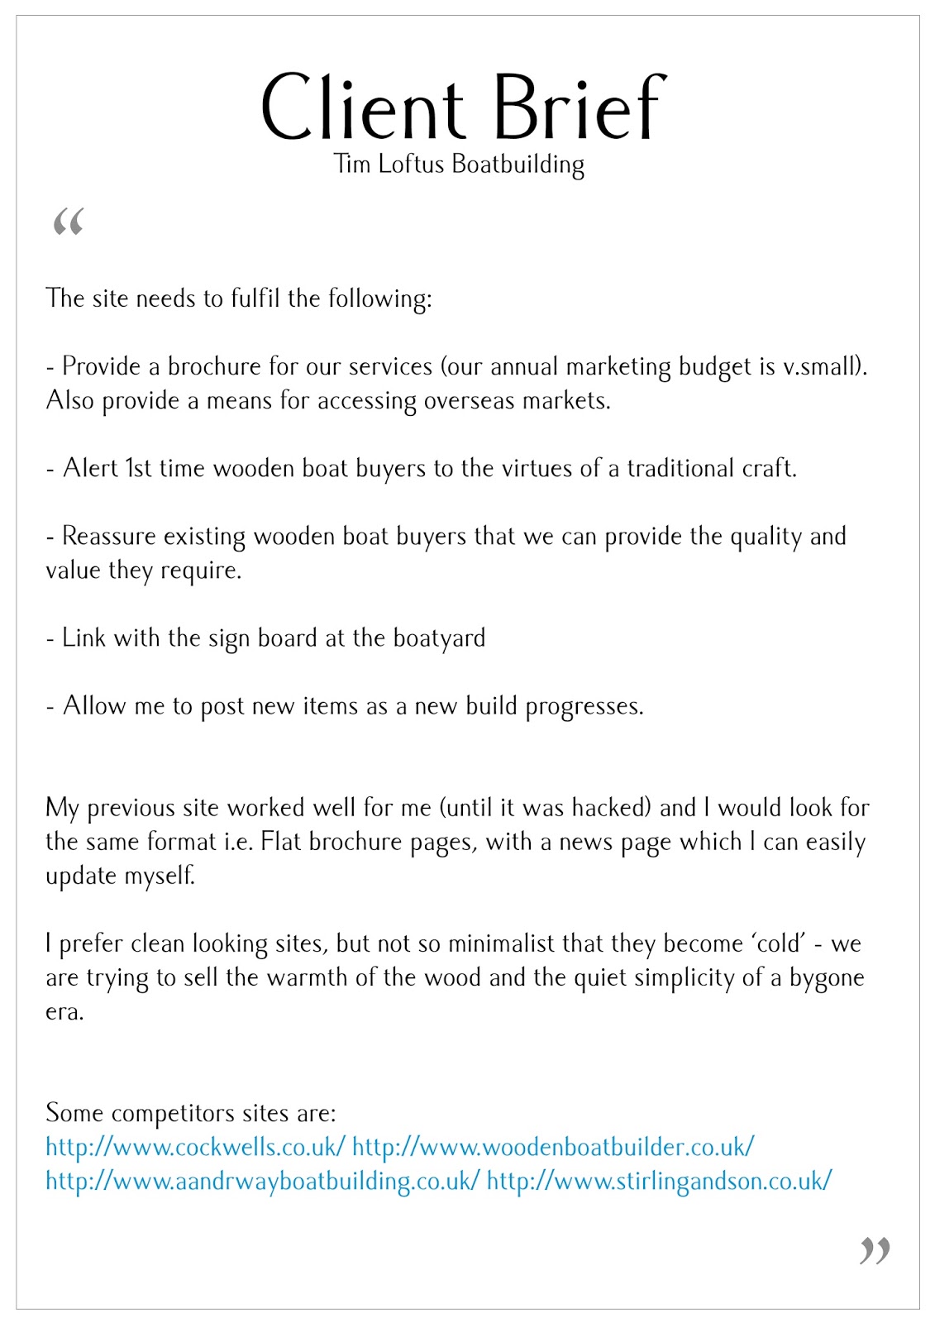Open the cockwells.co.uk link
The width and height of the screenshot is (935, 1323).
(195, 1147)
